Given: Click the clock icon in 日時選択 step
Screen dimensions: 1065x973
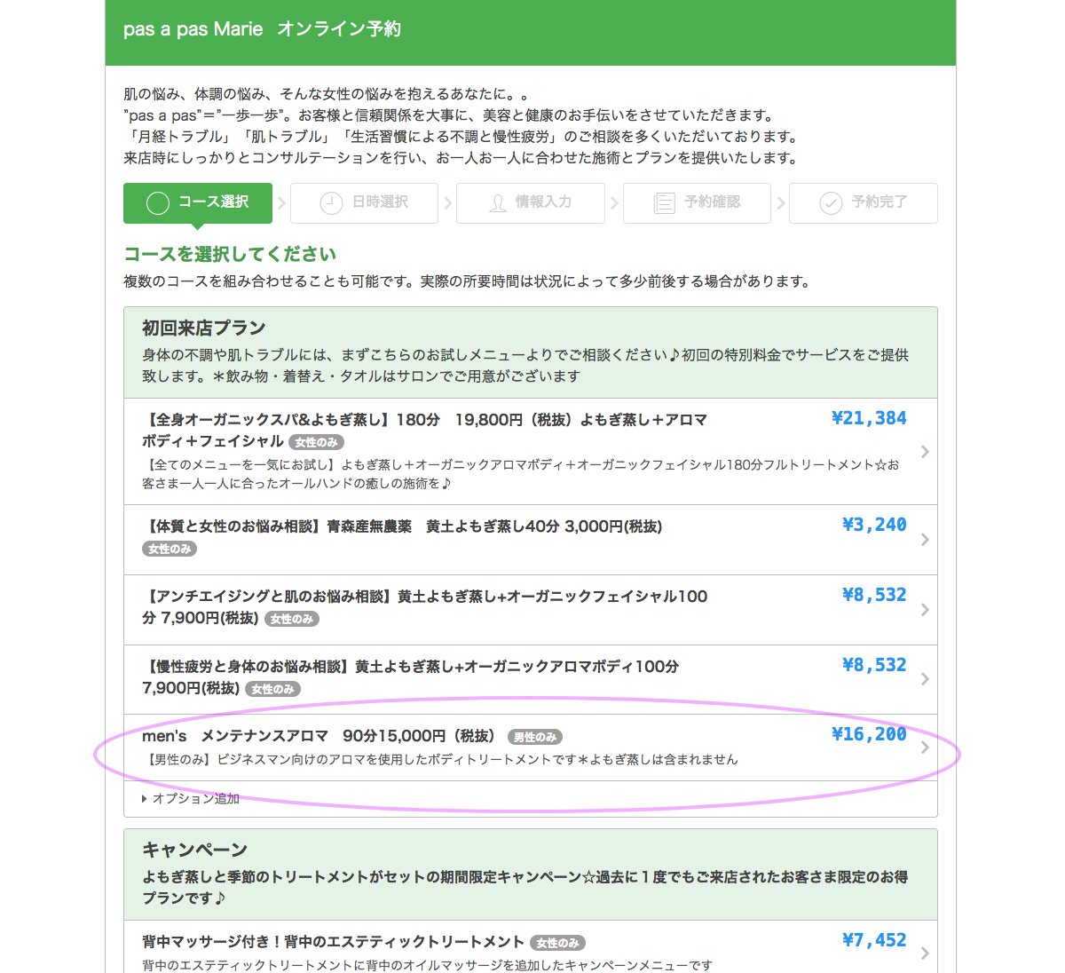Looking at the screenshot, I should click(331, 203).
